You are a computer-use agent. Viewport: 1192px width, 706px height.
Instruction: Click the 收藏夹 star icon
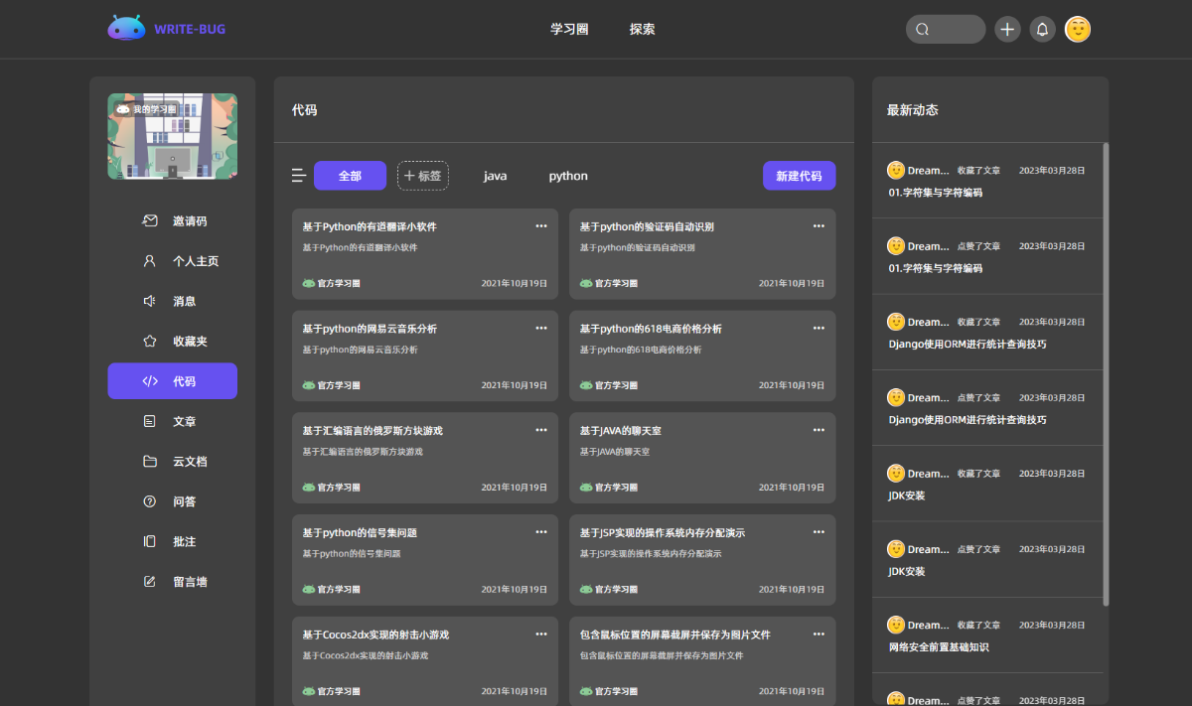pos(150,341)
